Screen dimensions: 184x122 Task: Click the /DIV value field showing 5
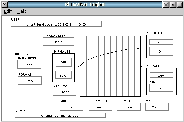point(161,88)
